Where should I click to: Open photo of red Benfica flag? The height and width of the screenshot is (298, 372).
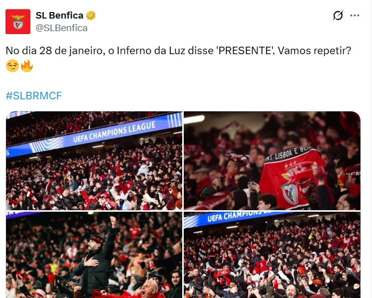(272, 161)
